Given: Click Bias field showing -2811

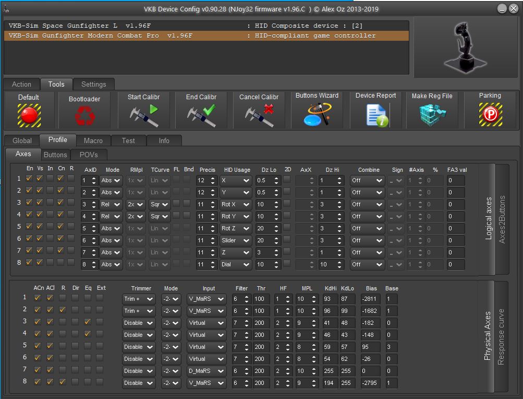Looking at the screenshot, I should click(370, 299).
